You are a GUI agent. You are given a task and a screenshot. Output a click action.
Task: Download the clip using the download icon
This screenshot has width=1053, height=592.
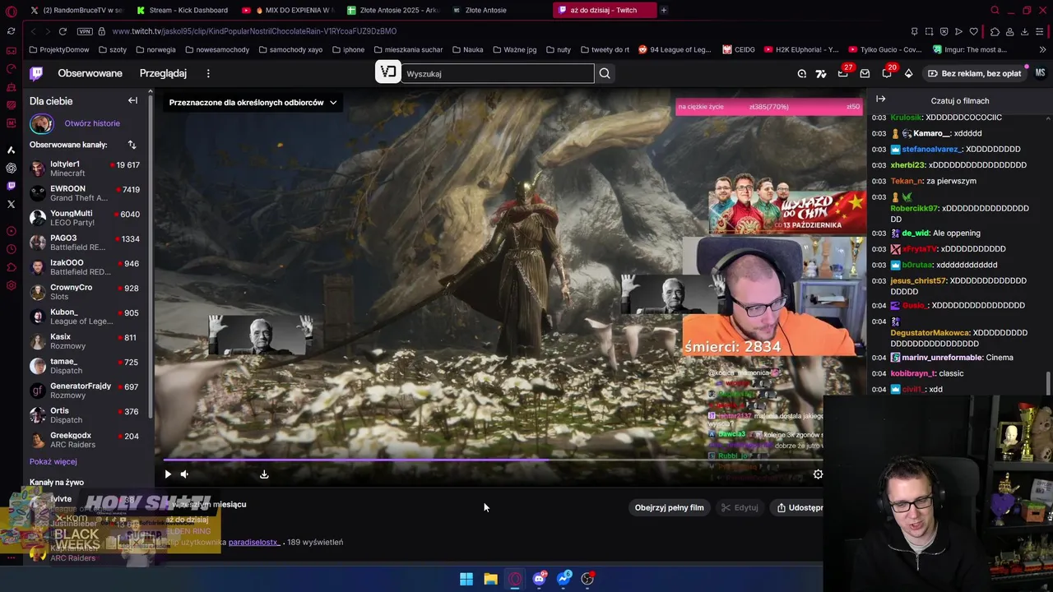(264, 474)
